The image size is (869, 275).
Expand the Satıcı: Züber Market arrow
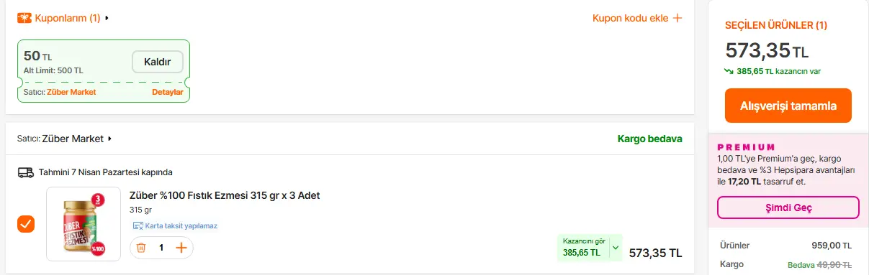coord(110,139)
